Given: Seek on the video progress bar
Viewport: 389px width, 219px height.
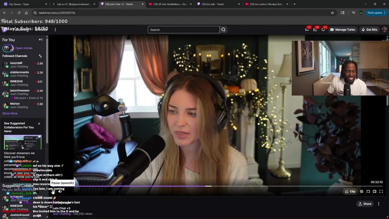Looking at the screenshot, I should pyautogui.click(x=217, y=186).
